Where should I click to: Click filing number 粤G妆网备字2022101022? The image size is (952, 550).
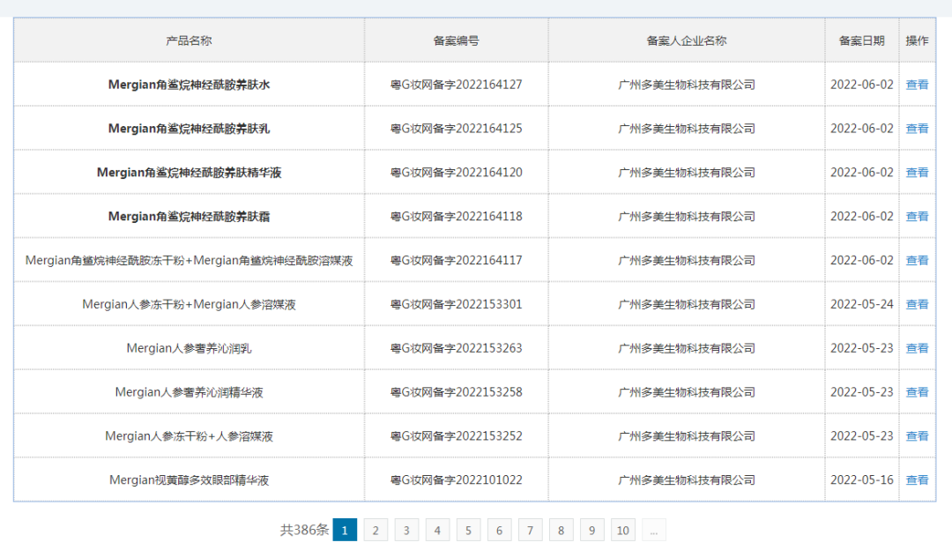click(x=456, y=479)
